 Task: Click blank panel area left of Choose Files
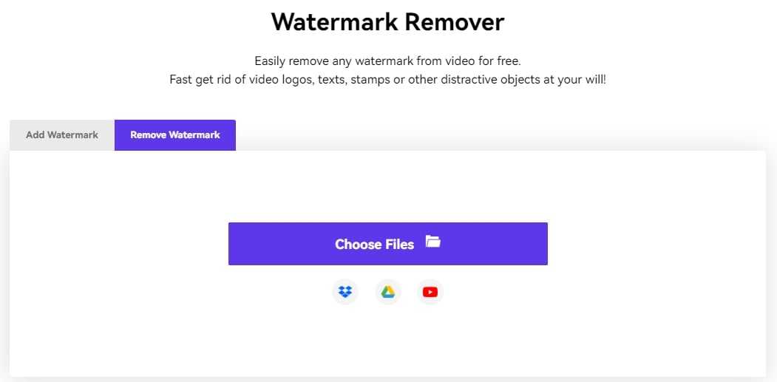point(118,244)
